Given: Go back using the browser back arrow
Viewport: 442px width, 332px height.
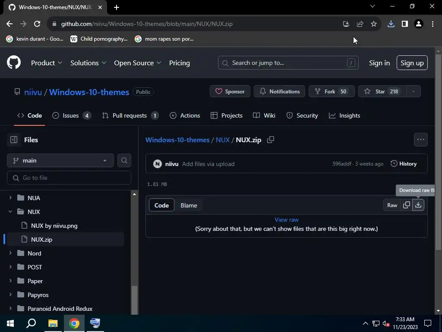Looking at the screenshot, I should coord(9,24).
